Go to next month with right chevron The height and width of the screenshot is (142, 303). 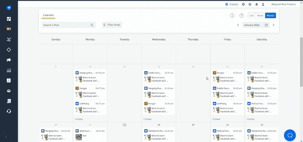pyautogui.click(x=273, y=25)
